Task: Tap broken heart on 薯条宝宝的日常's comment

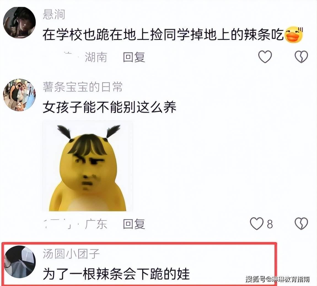Action: pos(301,224)
